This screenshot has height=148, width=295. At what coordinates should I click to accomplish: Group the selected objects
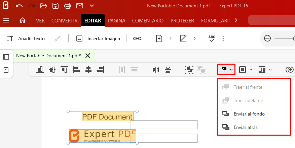189,70
